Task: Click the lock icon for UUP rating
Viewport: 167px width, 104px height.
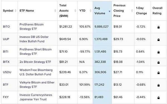Action: 158,40
